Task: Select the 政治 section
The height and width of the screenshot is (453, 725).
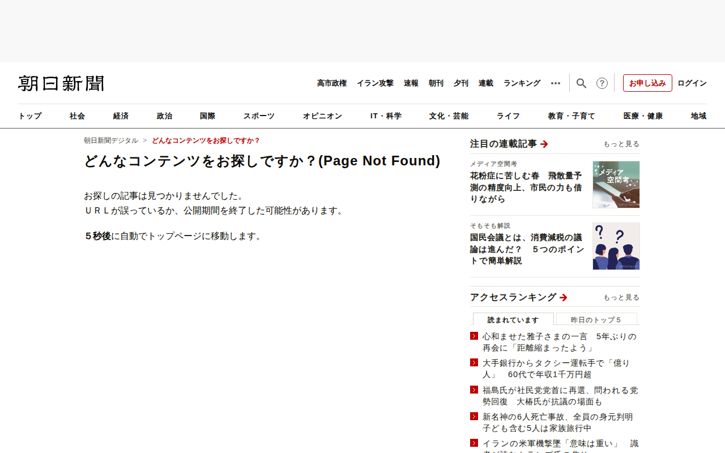Action: (164, 116)
